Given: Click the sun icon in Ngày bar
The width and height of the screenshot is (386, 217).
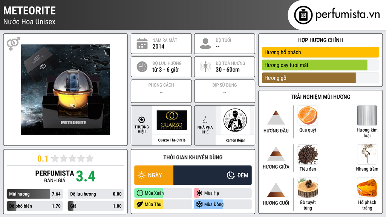Looking at the screenshot, I should 142,175.
